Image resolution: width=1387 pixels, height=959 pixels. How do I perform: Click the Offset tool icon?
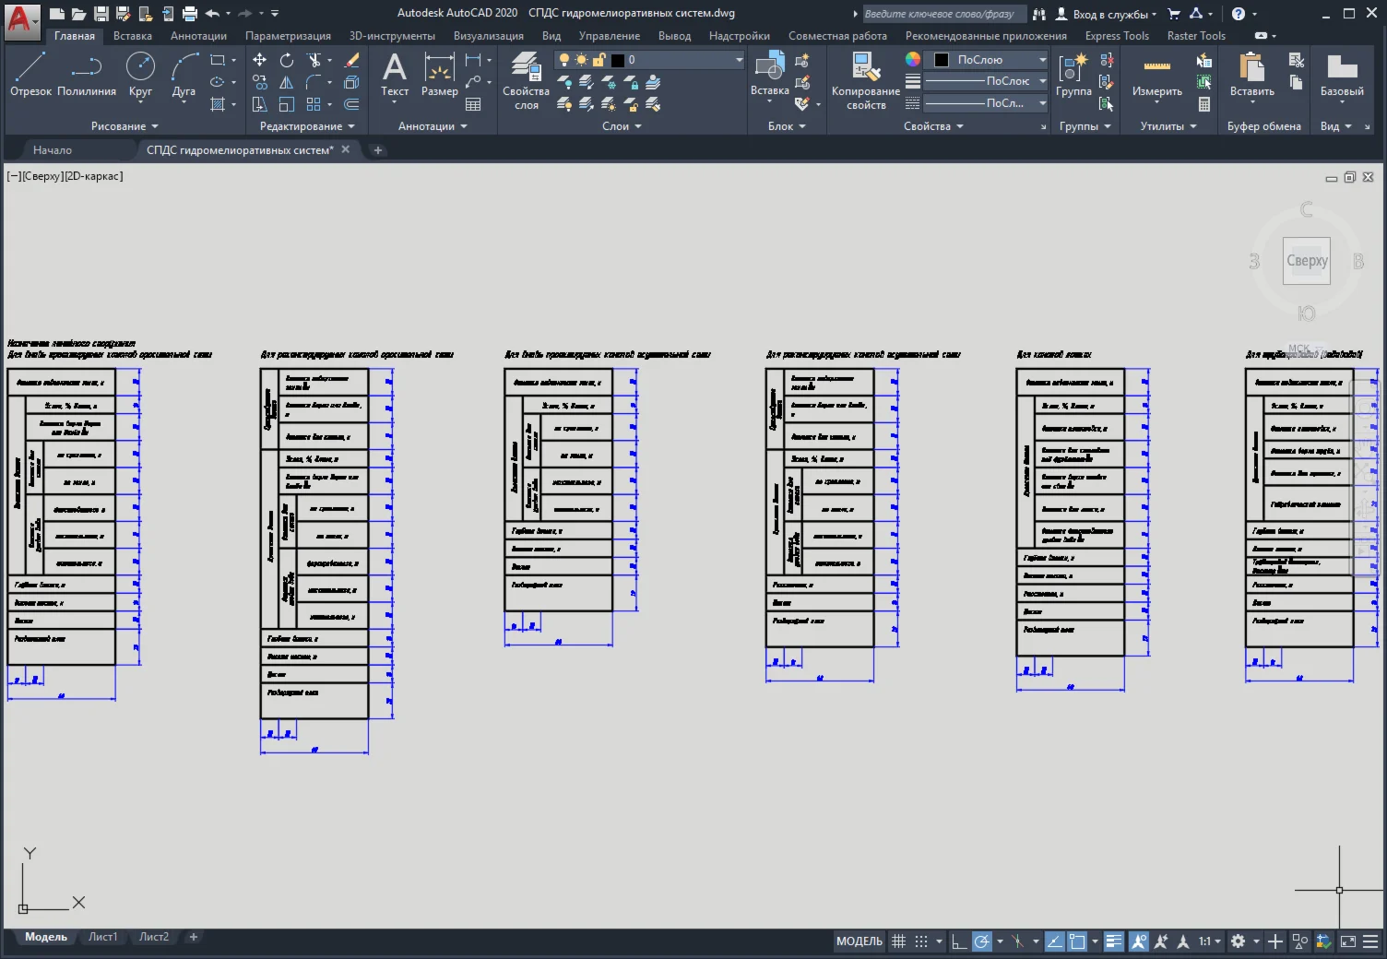point(351,104)
